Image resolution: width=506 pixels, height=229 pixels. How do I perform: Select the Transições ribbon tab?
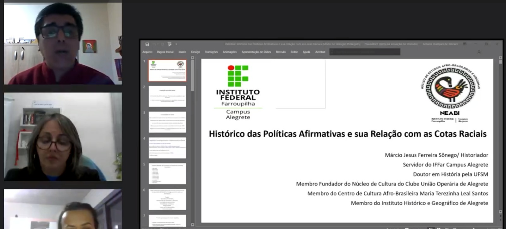pos(211,52)
